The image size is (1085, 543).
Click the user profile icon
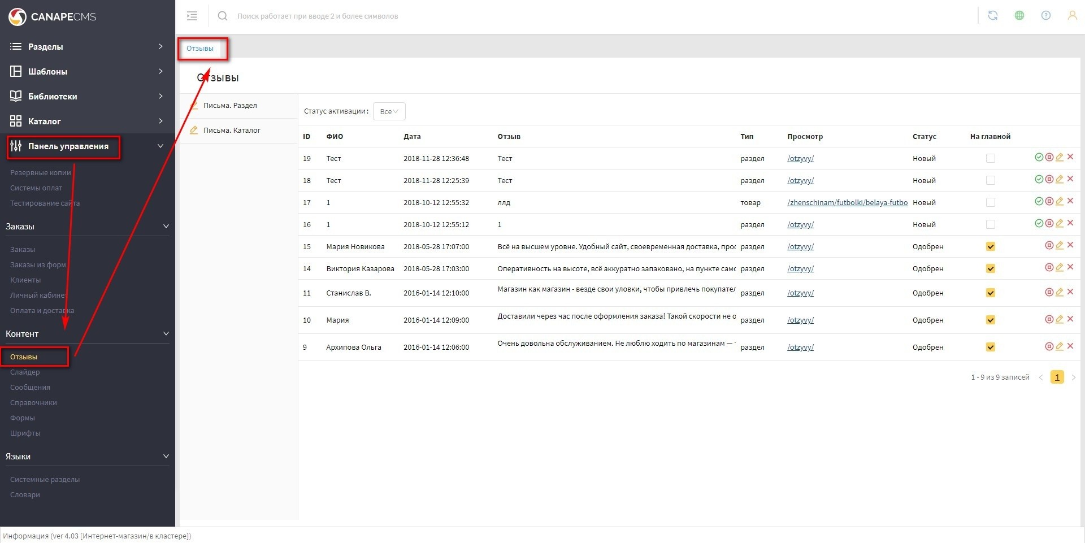click(1071, 16)
